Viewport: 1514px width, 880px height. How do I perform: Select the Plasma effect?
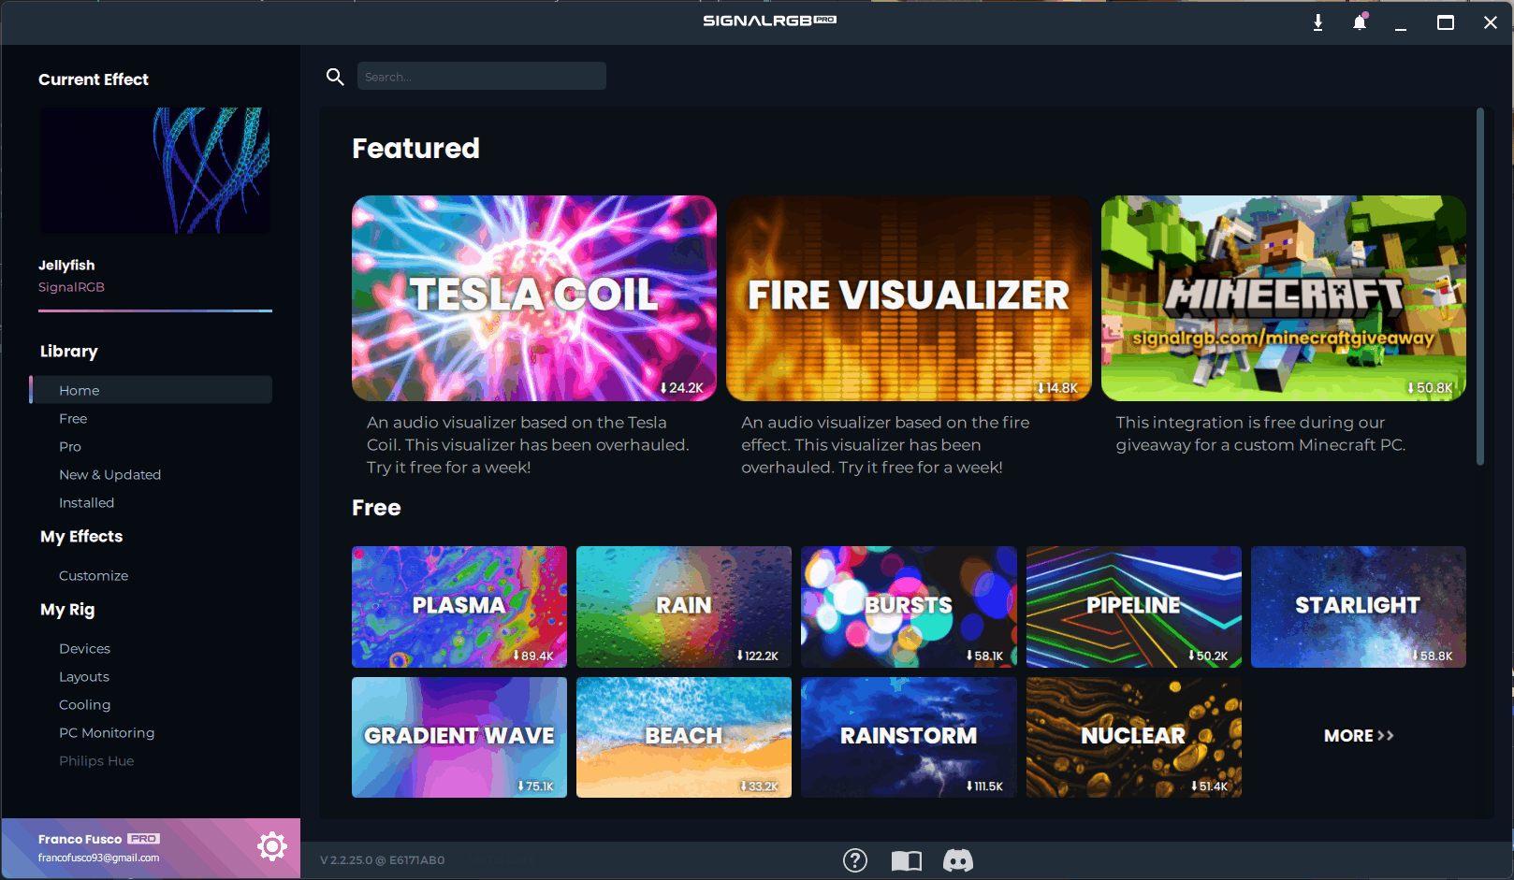click(459, 606)
